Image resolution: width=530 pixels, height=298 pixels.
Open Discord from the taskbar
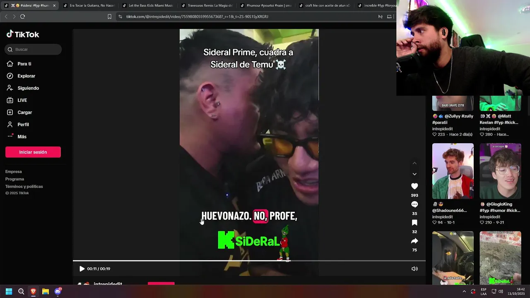[x=58, y=291]
